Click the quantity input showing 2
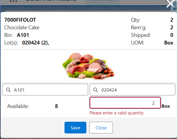Screen dimensions: 178x139 click(125, 103)
